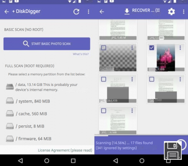The width and height of the screenshot is (188, 166).
Task: Open options for the pink castle thumbnail
Action: [180, 48]
